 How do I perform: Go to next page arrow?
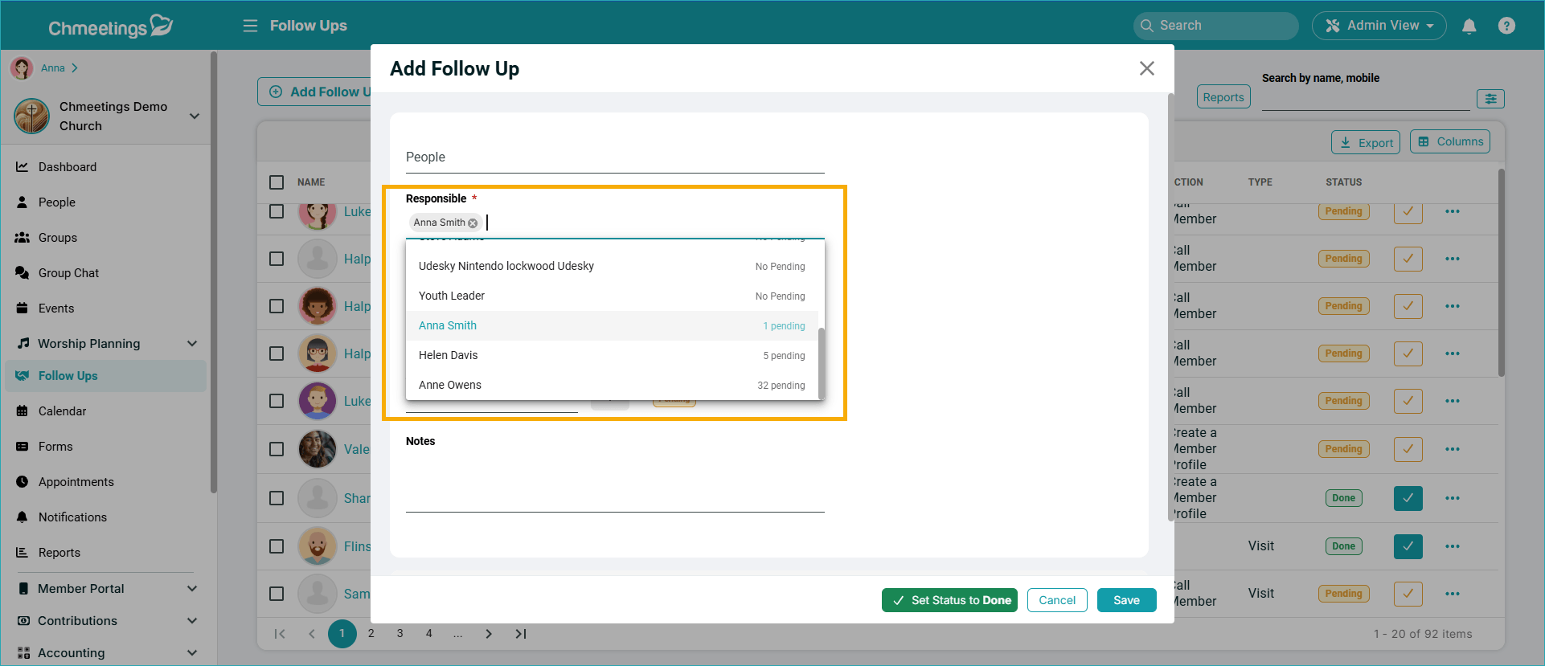click(489, 634)
